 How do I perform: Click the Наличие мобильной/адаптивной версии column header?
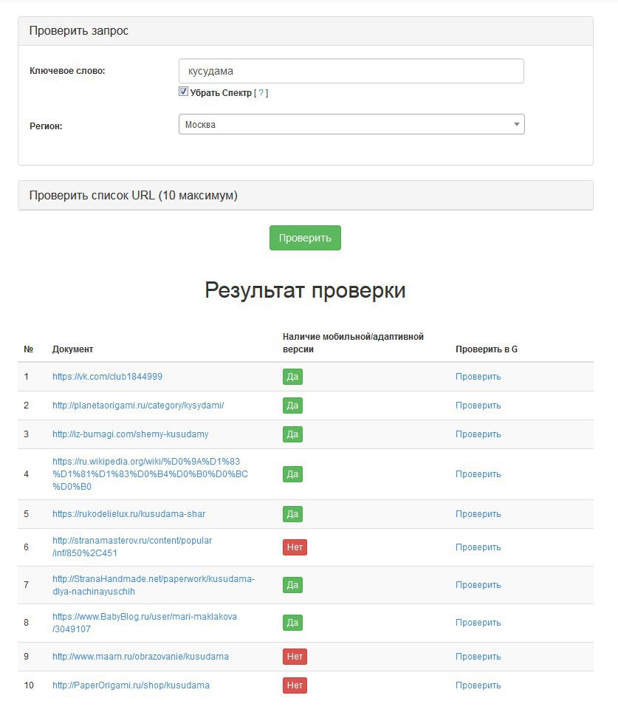point(353,343)
